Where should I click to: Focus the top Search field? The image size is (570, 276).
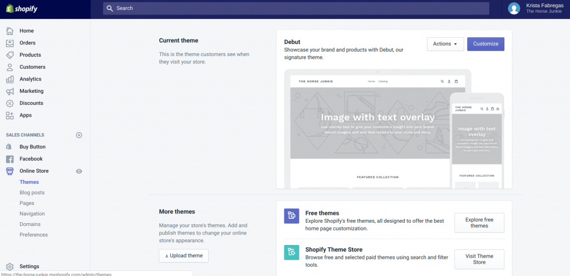pos(296,8)
